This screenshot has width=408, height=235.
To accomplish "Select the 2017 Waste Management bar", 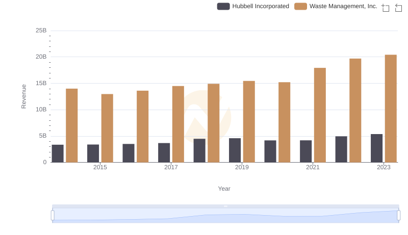I will click(178, 124).
